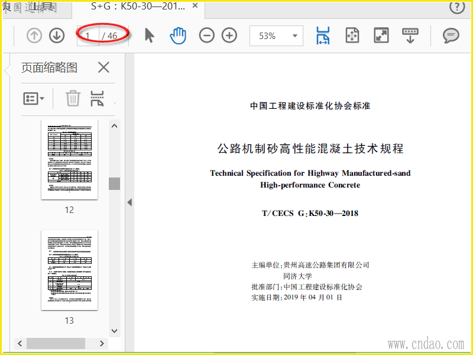Fit one full page to window

[x=352, y=35]
